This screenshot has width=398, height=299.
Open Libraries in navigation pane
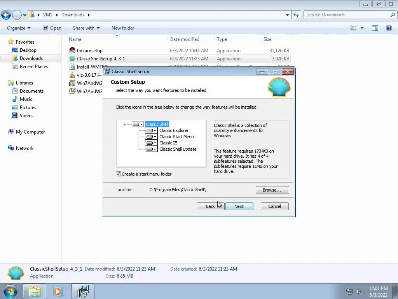[x=24, y=83]
